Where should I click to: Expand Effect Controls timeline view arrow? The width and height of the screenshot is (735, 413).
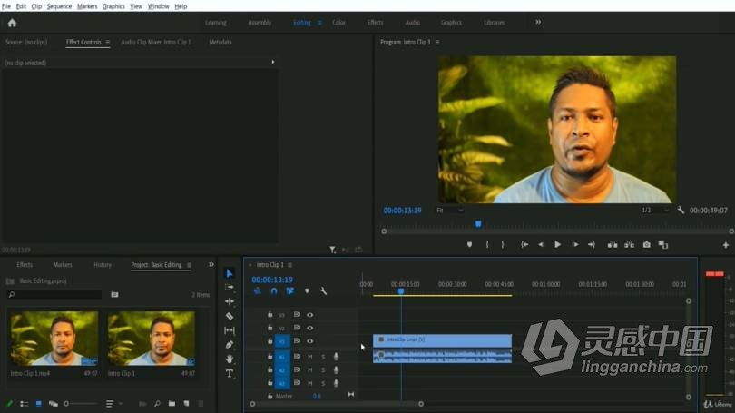[x=273, y=62]
